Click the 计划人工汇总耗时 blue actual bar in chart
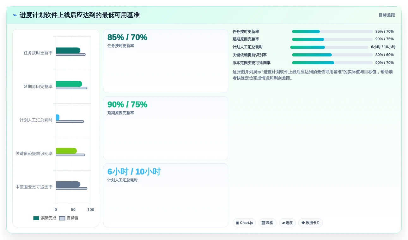 58,117
